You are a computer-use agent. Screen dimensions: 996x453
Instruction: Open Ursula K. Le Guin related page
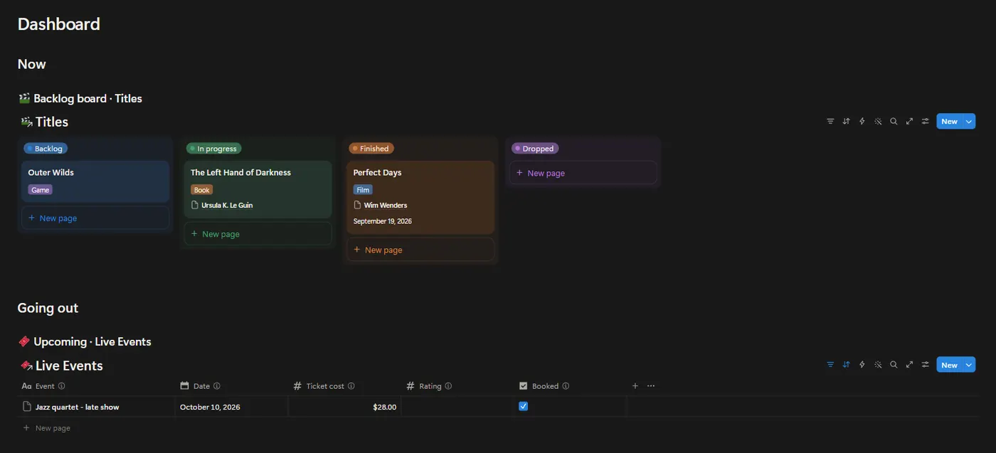221,206
